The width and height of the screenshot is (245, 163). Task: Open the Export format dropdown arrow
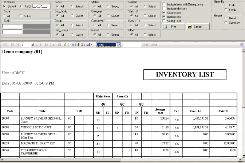91,44
